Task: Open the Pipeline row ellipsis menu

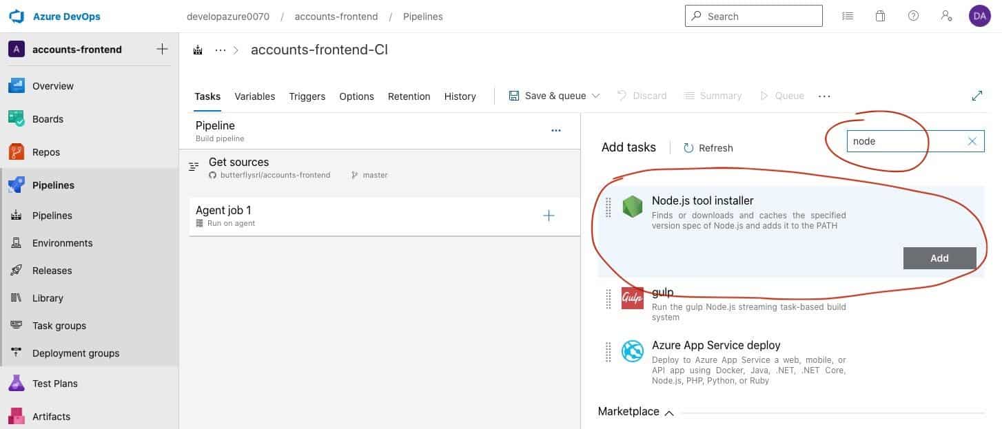Action: [x=556, y=130]
